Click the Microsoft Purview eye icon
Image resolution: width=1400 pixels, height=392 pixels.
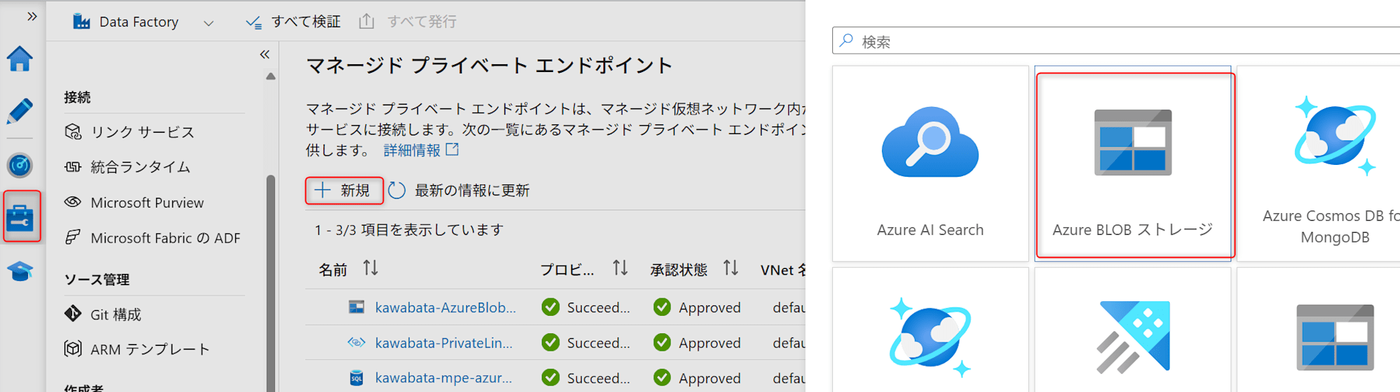73,202
